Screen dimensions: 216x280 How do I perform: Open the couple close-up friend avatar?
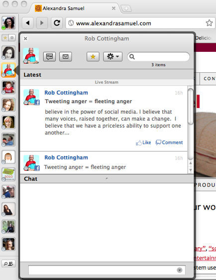[8, 192]
